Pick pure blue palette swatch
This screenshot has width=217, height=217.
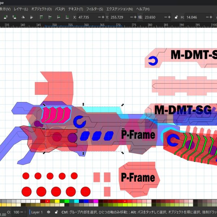(x=86, y=201)
